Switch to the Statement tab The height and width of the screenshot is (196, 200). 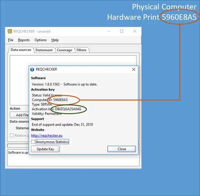(44, 50)
